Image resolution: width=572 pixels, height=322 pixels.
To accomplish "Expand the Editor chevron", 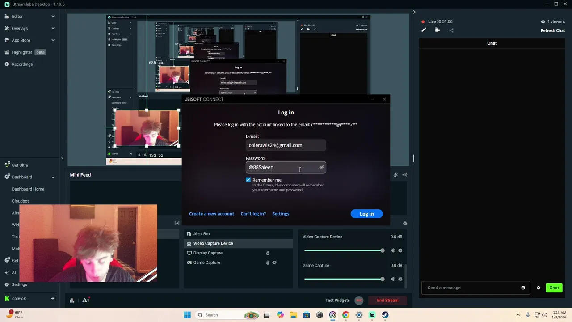I will (53, 17).
